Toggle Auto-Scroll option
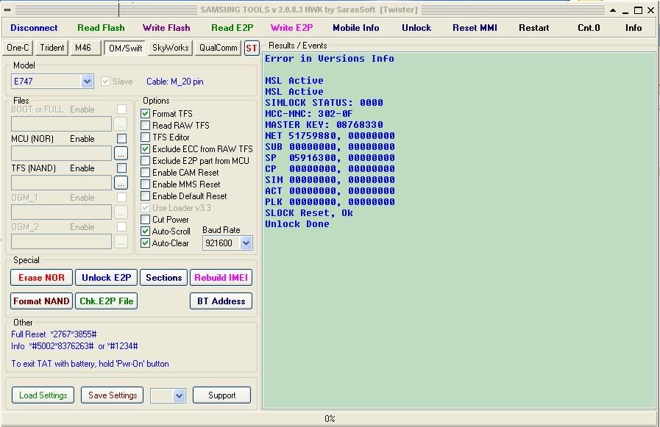The height and width of the screenshot is (427, 660). (145, 232)
